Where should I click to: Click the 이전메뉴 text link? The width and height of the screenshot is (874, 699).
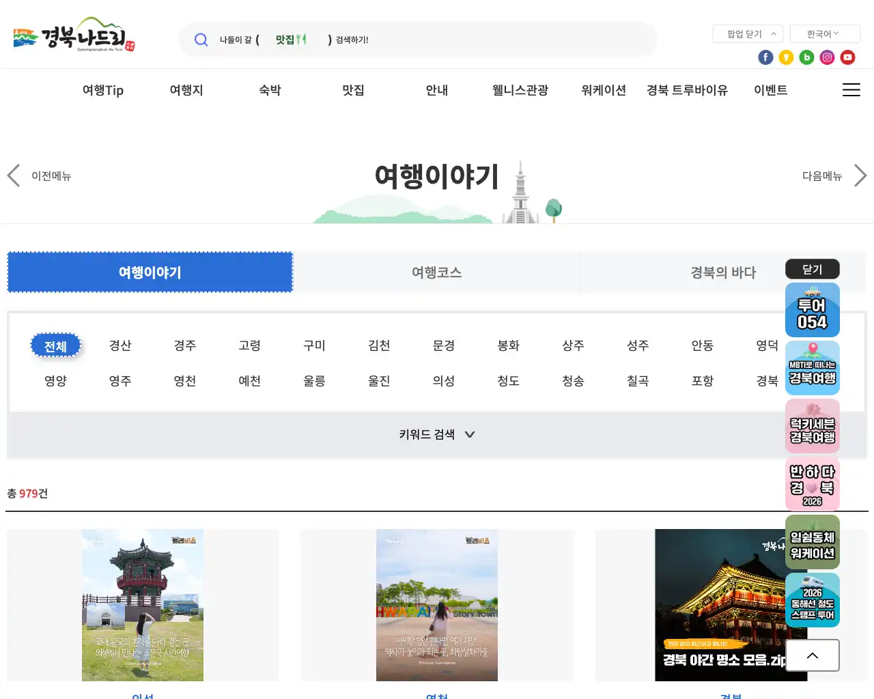click(x=51, y=176)
